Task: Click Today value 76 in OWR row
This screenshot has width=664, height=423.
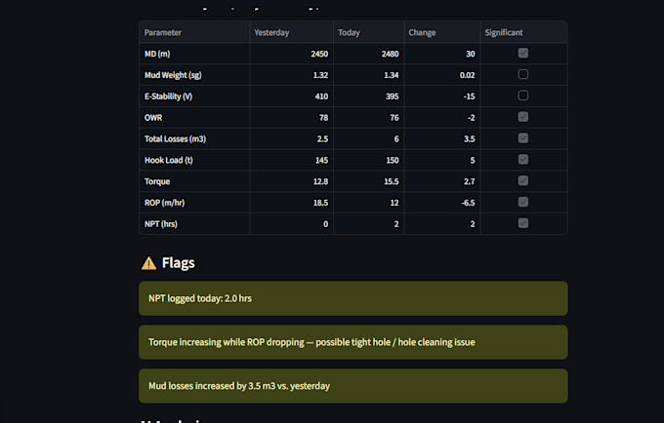Action: click(368, 118)
